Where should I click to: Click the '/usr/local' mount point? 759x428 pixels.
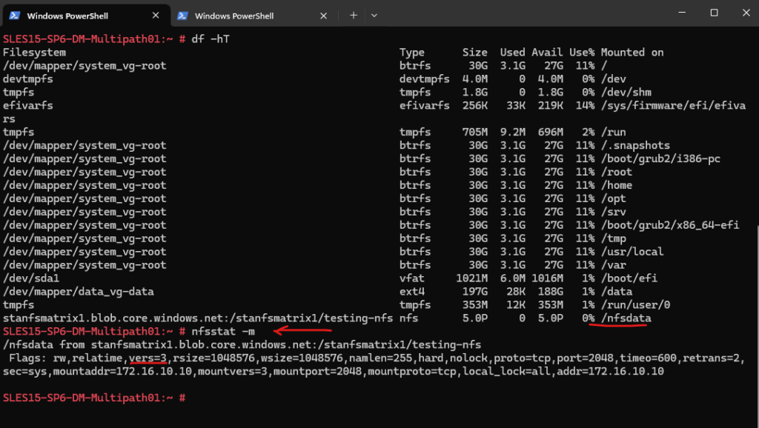tap(632, 252)
